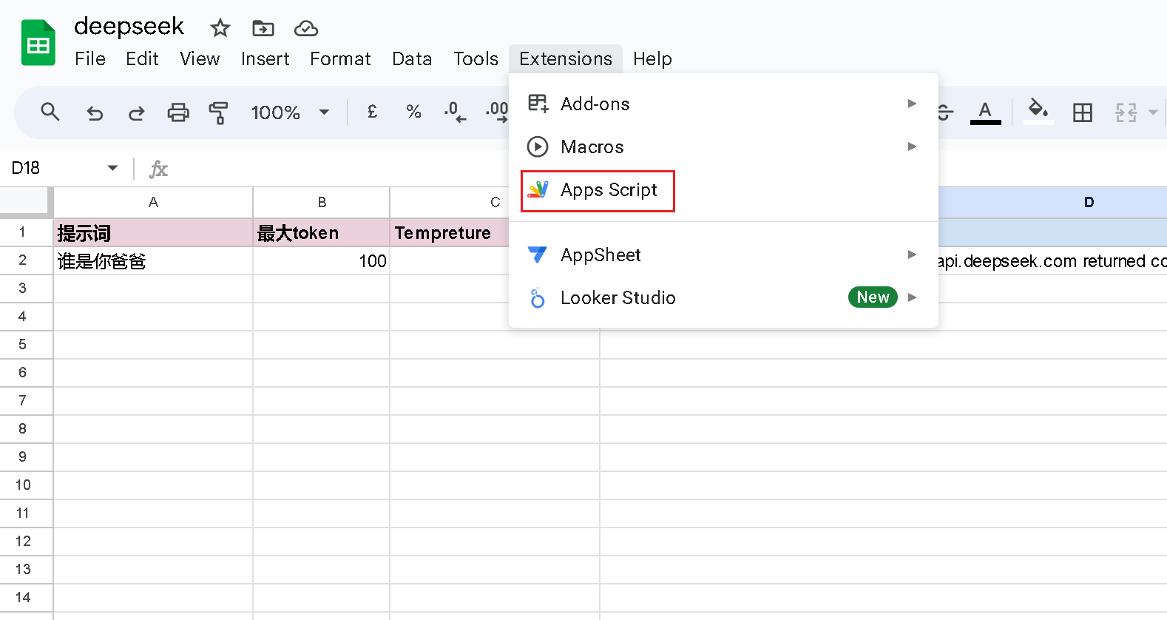
Task: Format as currency with pound icon
Action: pyautogui.click(x=372, y=112)
